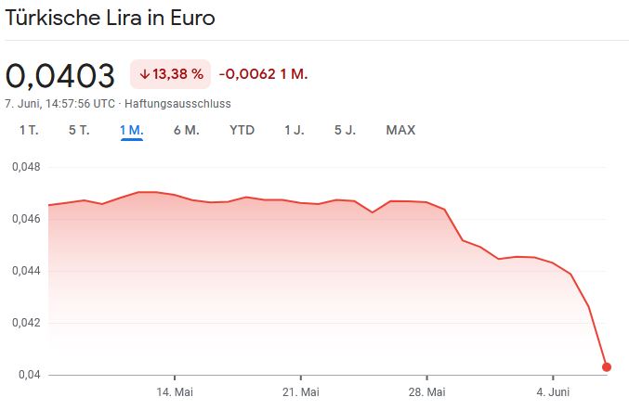Switch to the 1 J. range tab
The image size is (629, 410).
(294, 130)
